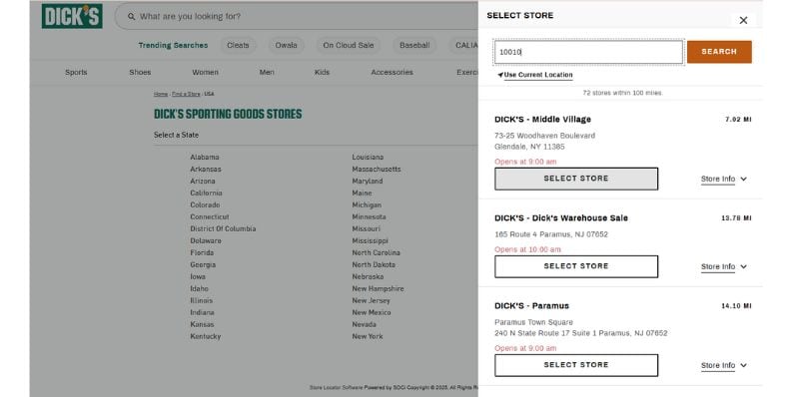Viewport: 793px width, 397px height.
Task: Open the Men menu
Action: [267, 72]
